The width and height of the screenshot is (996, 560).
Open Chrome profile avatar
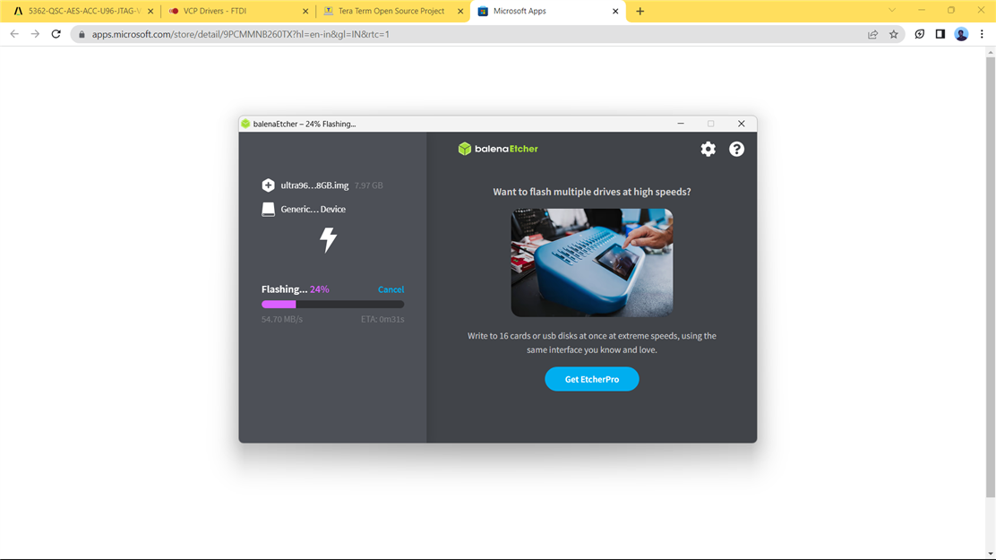click(961, 34)
